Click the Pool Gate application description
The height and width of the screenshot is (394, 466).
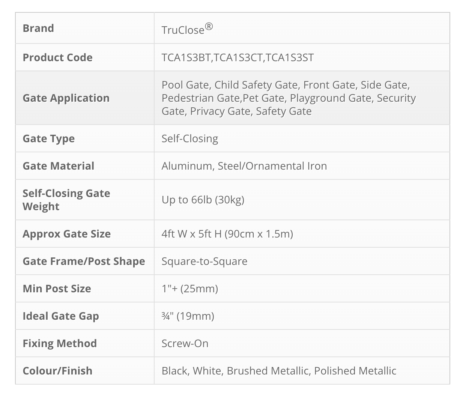pos(289,98)
